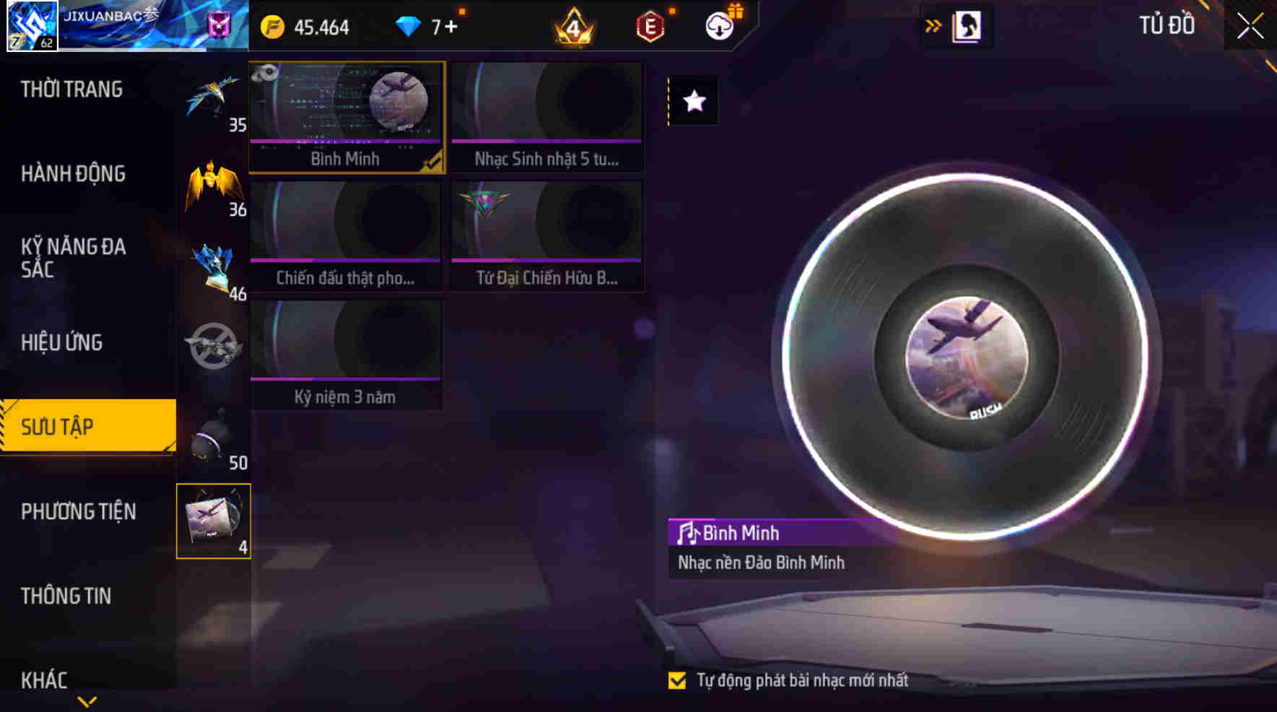This screenshot has width=1277, height=712.
Task: Choose the Nhạc Sinh nhật 5 tuổi track
Action: (546, 117)
